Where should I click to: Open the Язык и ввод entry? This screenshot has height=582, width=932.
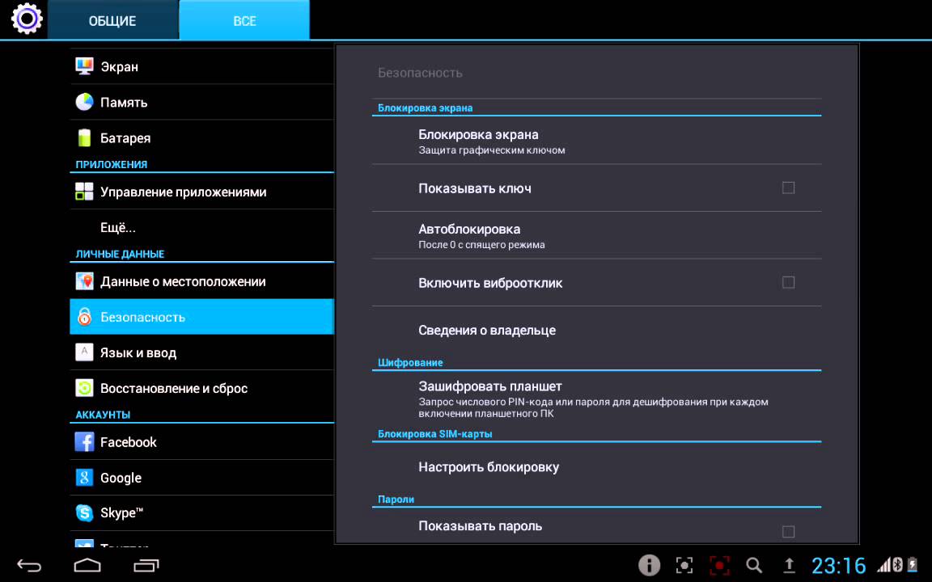[202, 352]
